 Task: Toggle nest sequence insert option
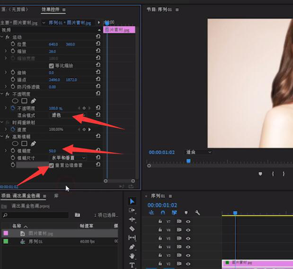point(151,212)
